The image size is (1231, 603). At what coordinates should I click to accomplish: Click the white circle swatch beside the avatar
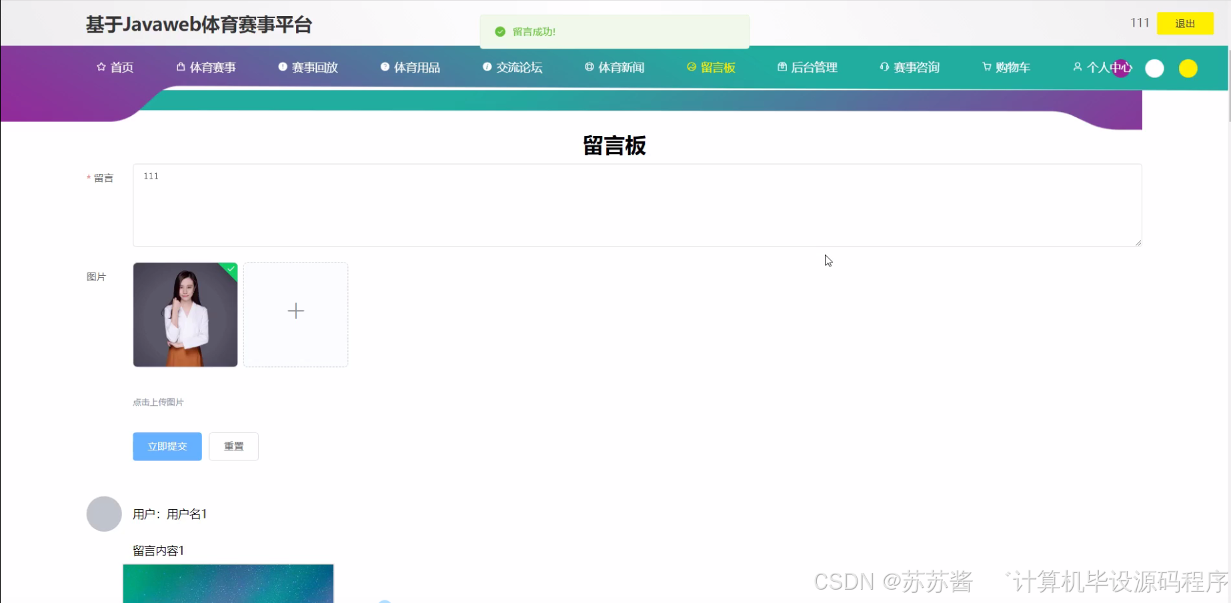click(x=1154, y=68)
